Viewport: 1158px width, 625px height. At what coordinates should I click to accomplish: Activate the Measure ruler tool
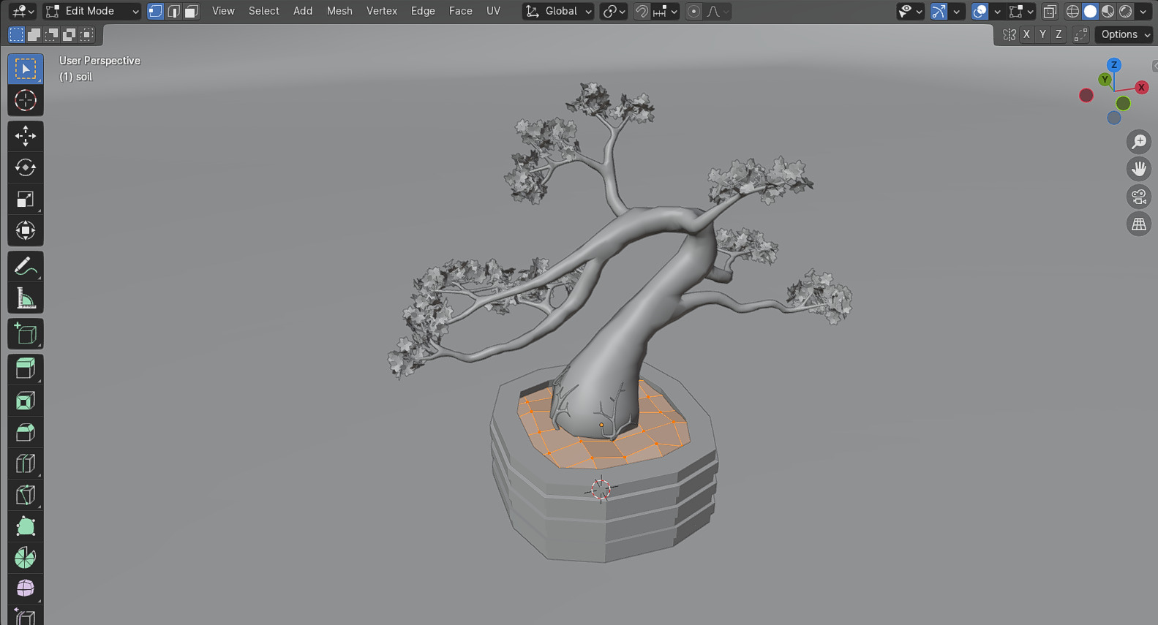[26, 298]
